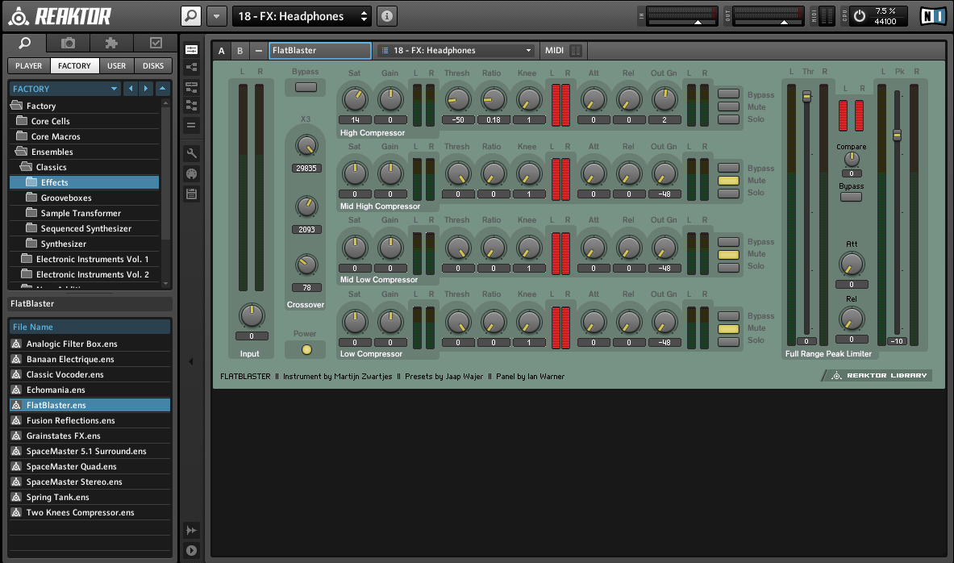Click the minus button next to panel B
The image size is (954, 563).
pyautogui.click(x=259, y=51)
